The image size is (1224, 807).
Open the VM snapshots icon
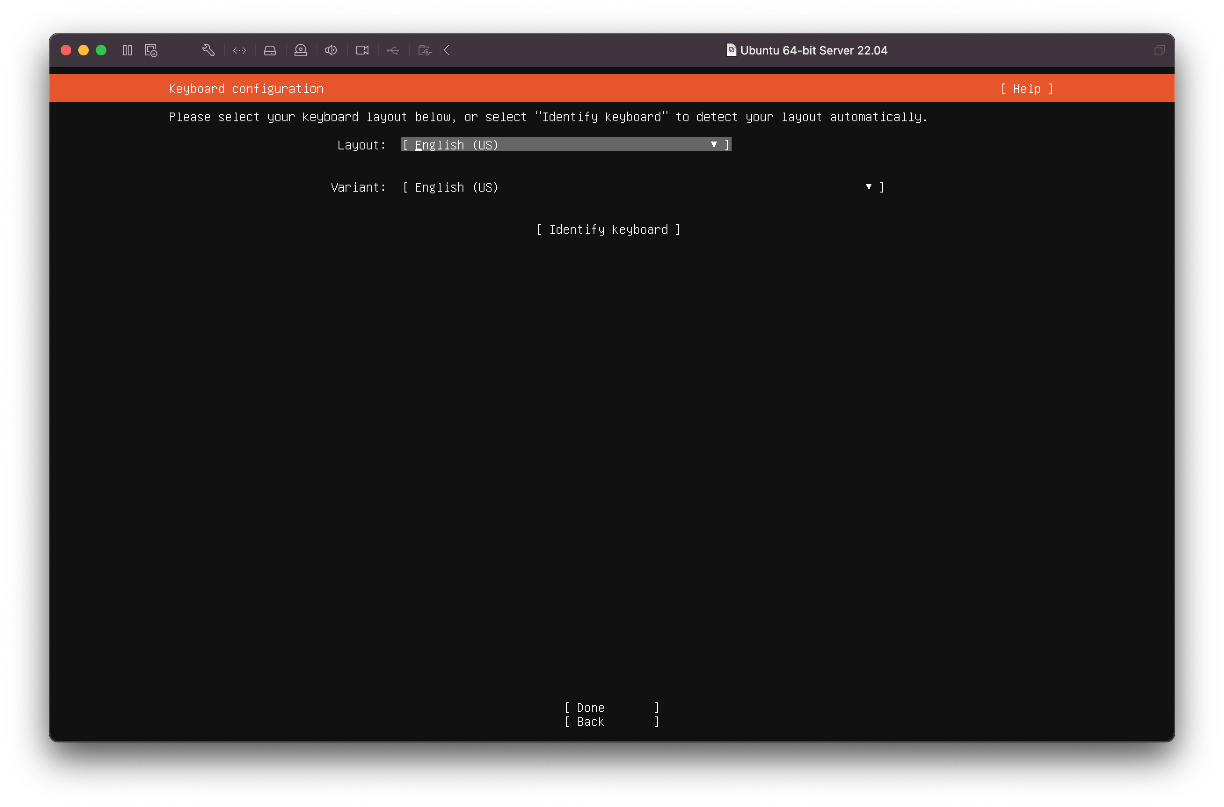tap(151, 50)
